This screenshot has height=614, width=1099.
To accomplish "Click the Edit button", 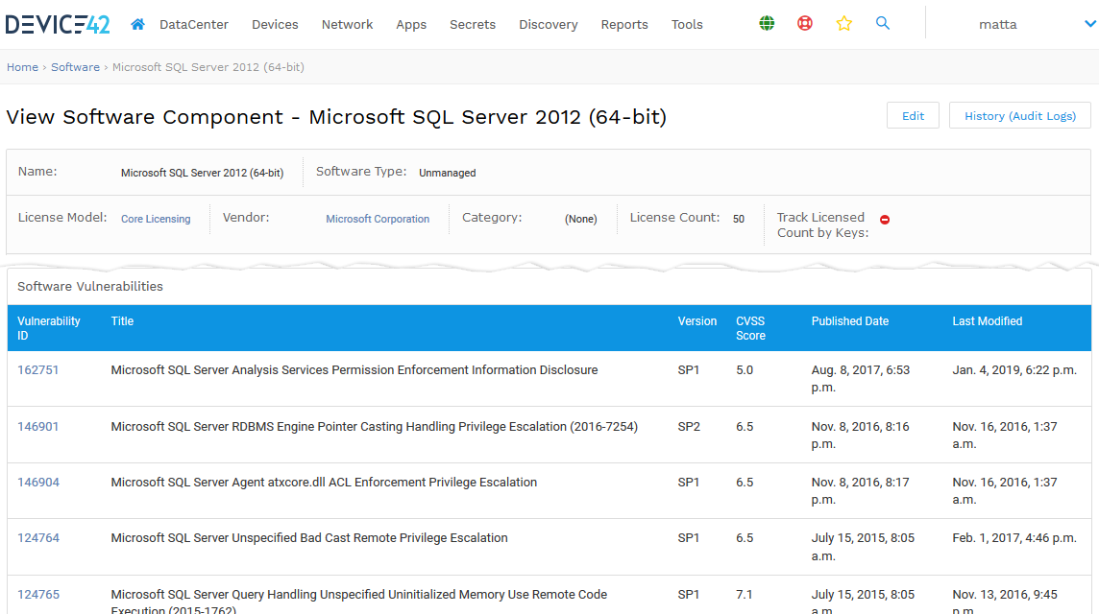I will pos(913,115).
